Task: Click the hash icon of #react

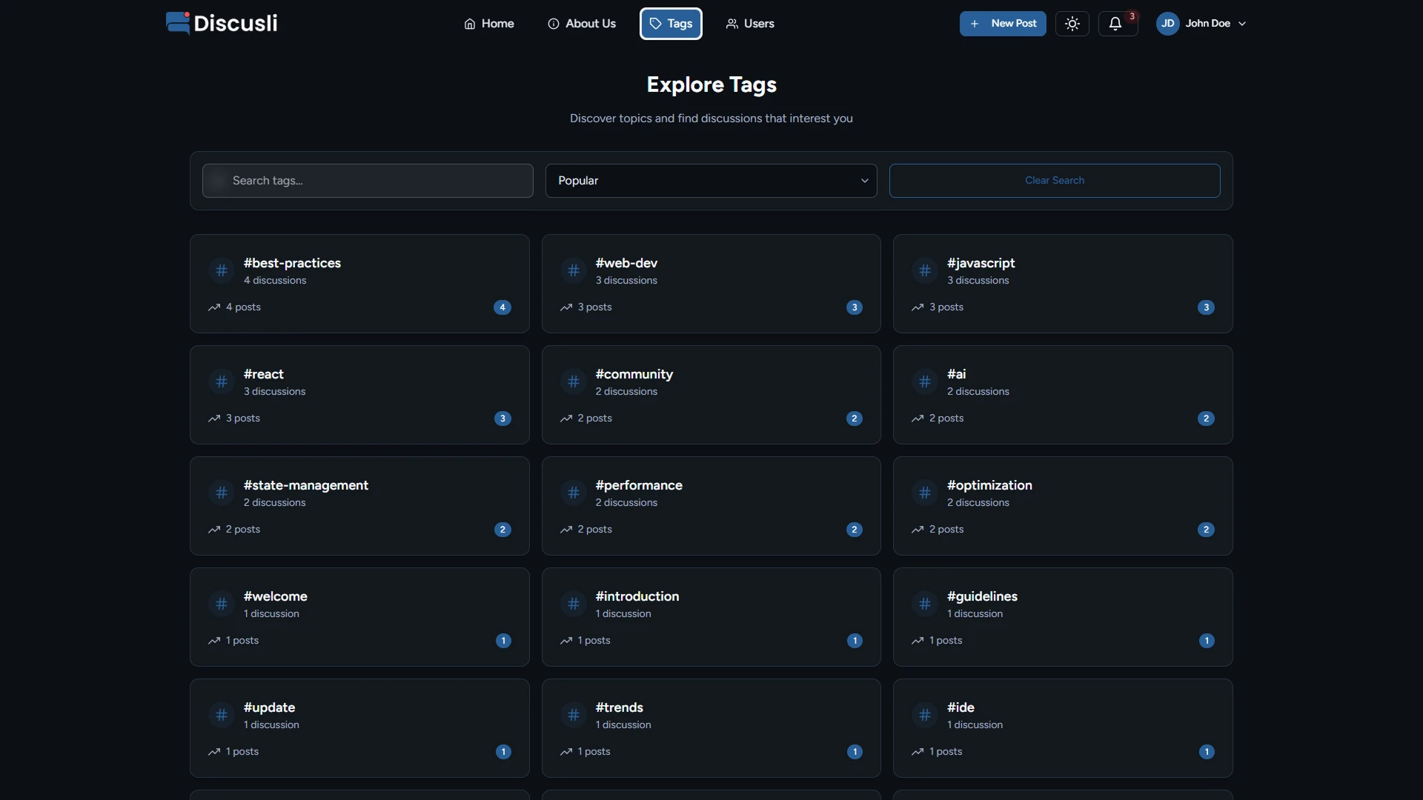Action: pyautogui.click(x=221, y=382)
